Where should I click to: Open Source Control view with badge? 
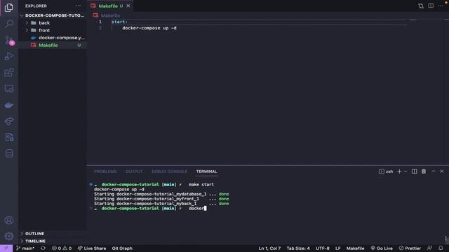(x=9, y=41)
